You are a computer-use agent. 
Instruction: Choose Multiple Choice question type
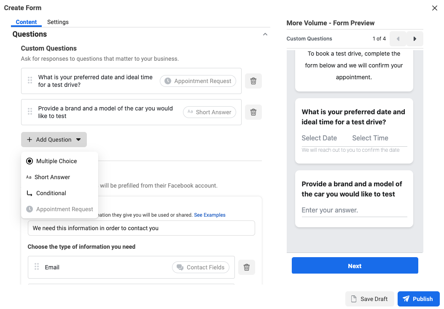pos(60,161)
